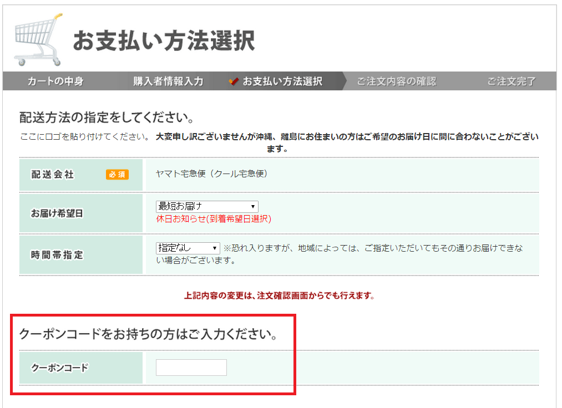The height and width of the screenshot is (408, 562).
Task: Click the checkmark icon beside お支払い方法選択
Action: pyautogui.click(x=234, y=81)
